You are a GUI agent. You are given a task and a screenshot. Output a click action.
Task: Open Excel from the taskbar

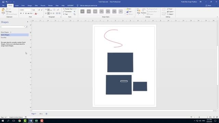click(36, 121)
